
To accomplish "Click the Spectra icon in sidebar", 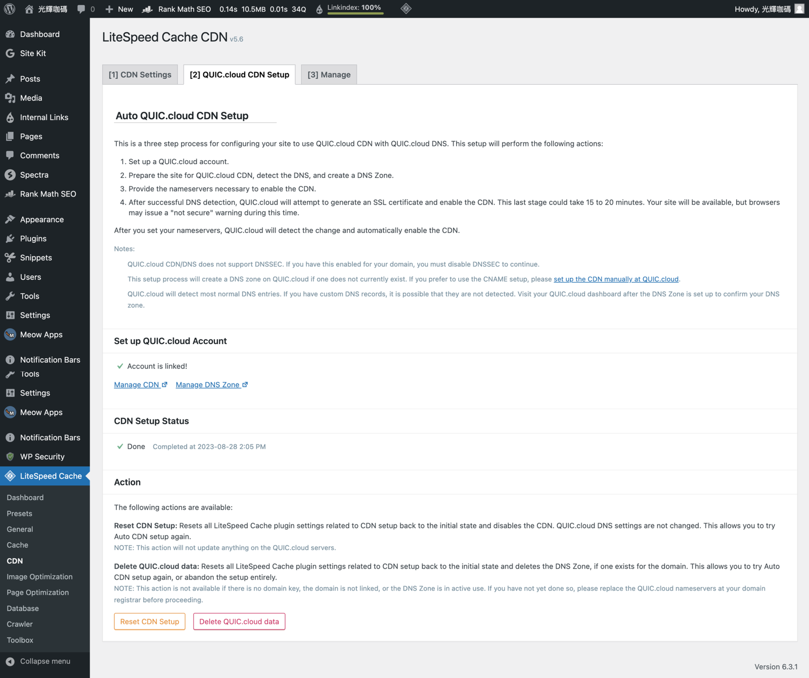I will coord(10,175).
